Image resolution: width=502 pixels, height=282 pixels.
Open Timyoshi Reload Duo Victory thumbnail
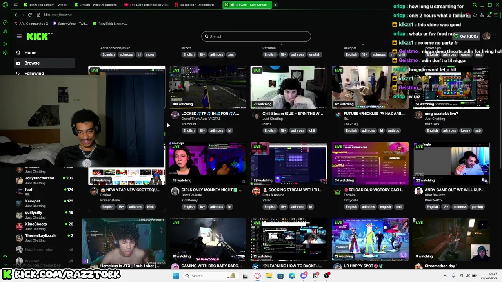370,163
